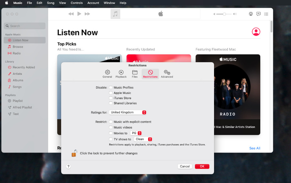
Task: Click OK in Restrictions dialog
Action: 202,166
